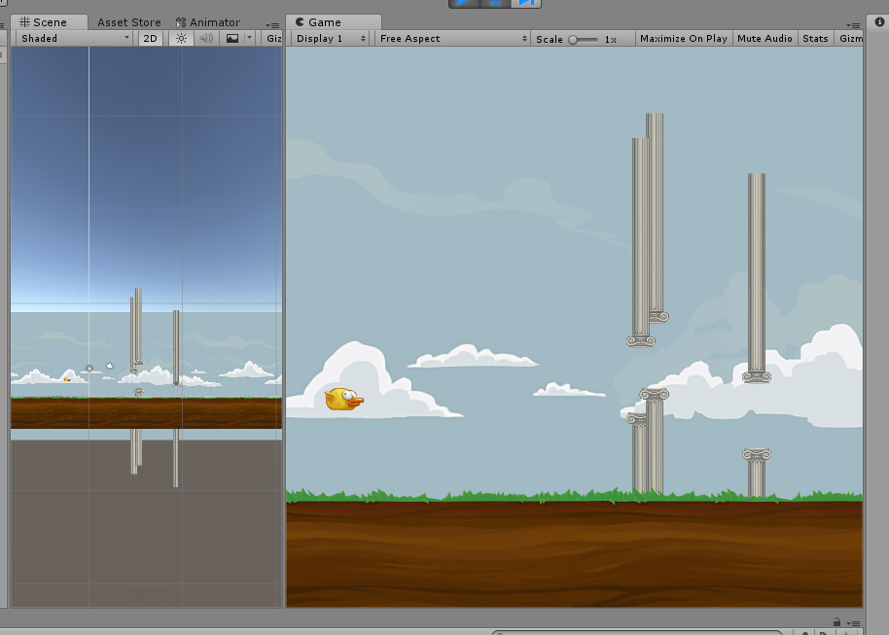Viewport: 889px width, 635px height.
Task: Switch to the Animator tab
Action: pyautogui.click(x=208, y=22)
